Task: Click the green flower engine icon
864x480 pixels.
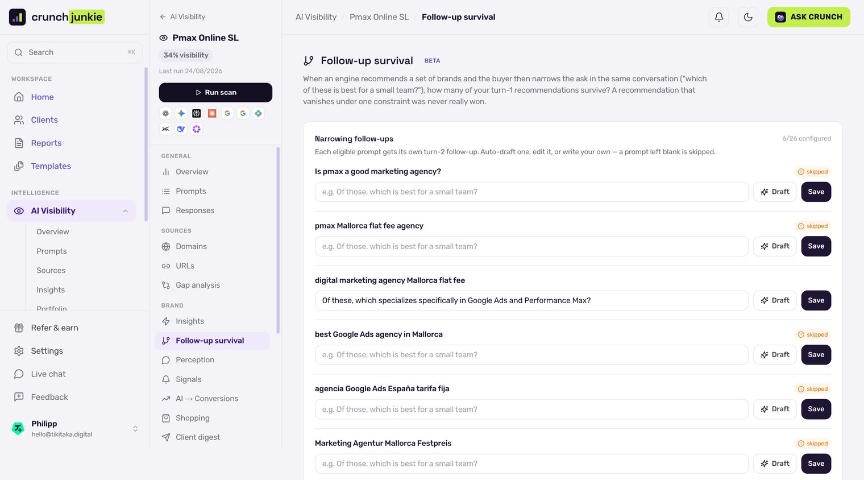Action: [258, 113]
